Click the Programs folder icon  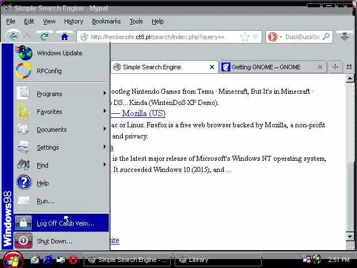(x=23, y=93)
